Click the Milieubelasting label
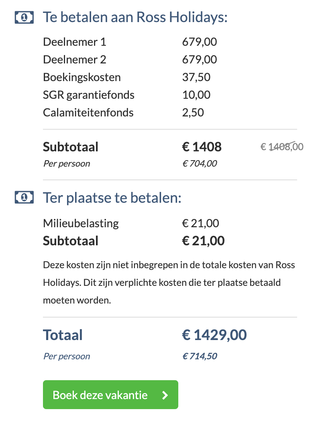This screenshot has height=436, width=310. click(81, 223)
